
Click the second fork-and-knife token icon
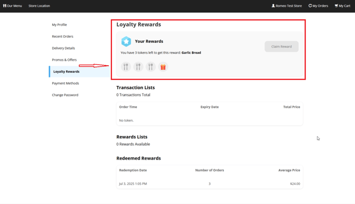coord(138,67)
